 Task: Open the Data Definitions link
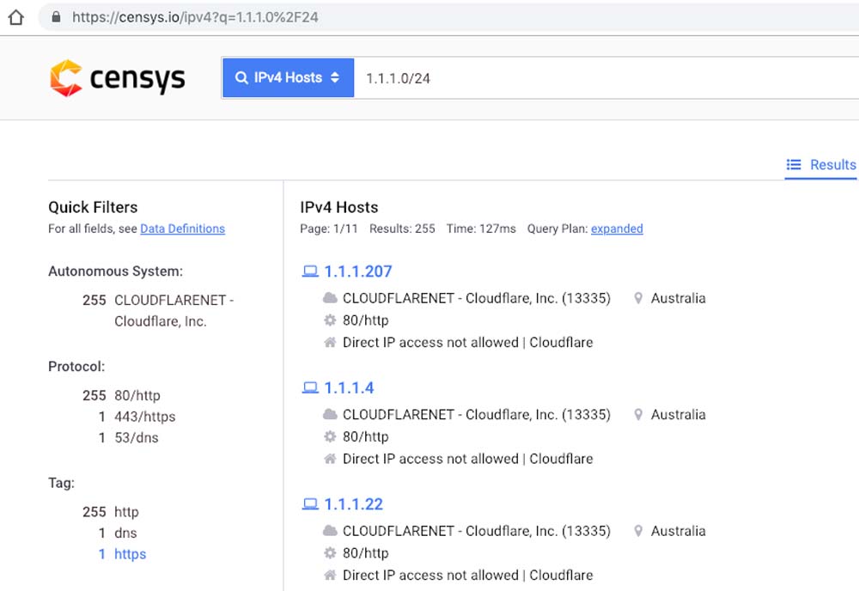[x=182, y=228]
